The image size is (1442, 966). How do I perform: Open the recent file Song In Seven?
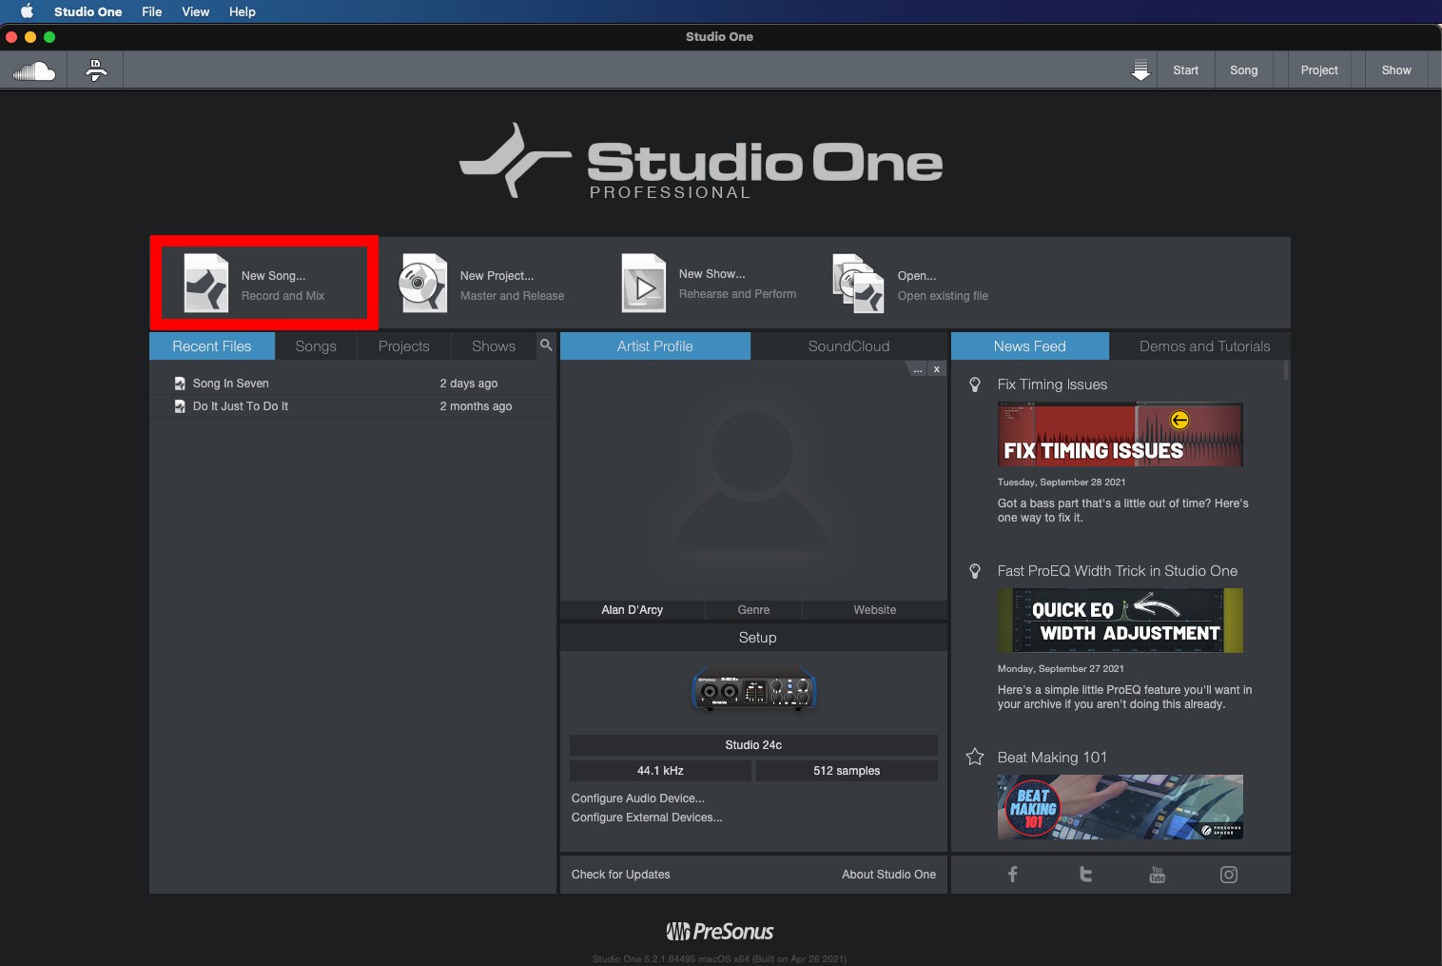click(x=230, y=383)
